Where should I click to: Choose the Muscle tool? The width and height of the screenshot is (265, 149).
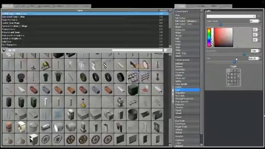pos(187,36)
